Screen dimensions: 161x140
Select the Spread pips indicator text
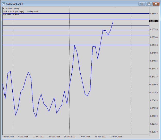pos(11,14)
